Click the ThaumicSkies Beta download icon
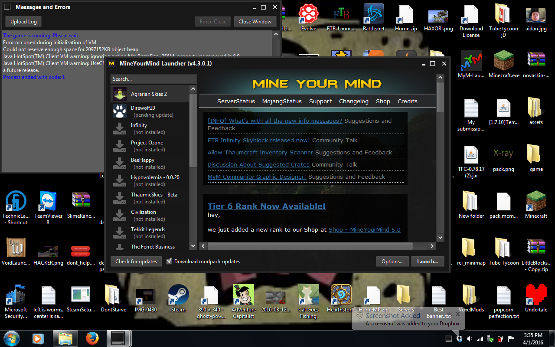This screenshot has height=347, width=555. (x=120, y=198)
